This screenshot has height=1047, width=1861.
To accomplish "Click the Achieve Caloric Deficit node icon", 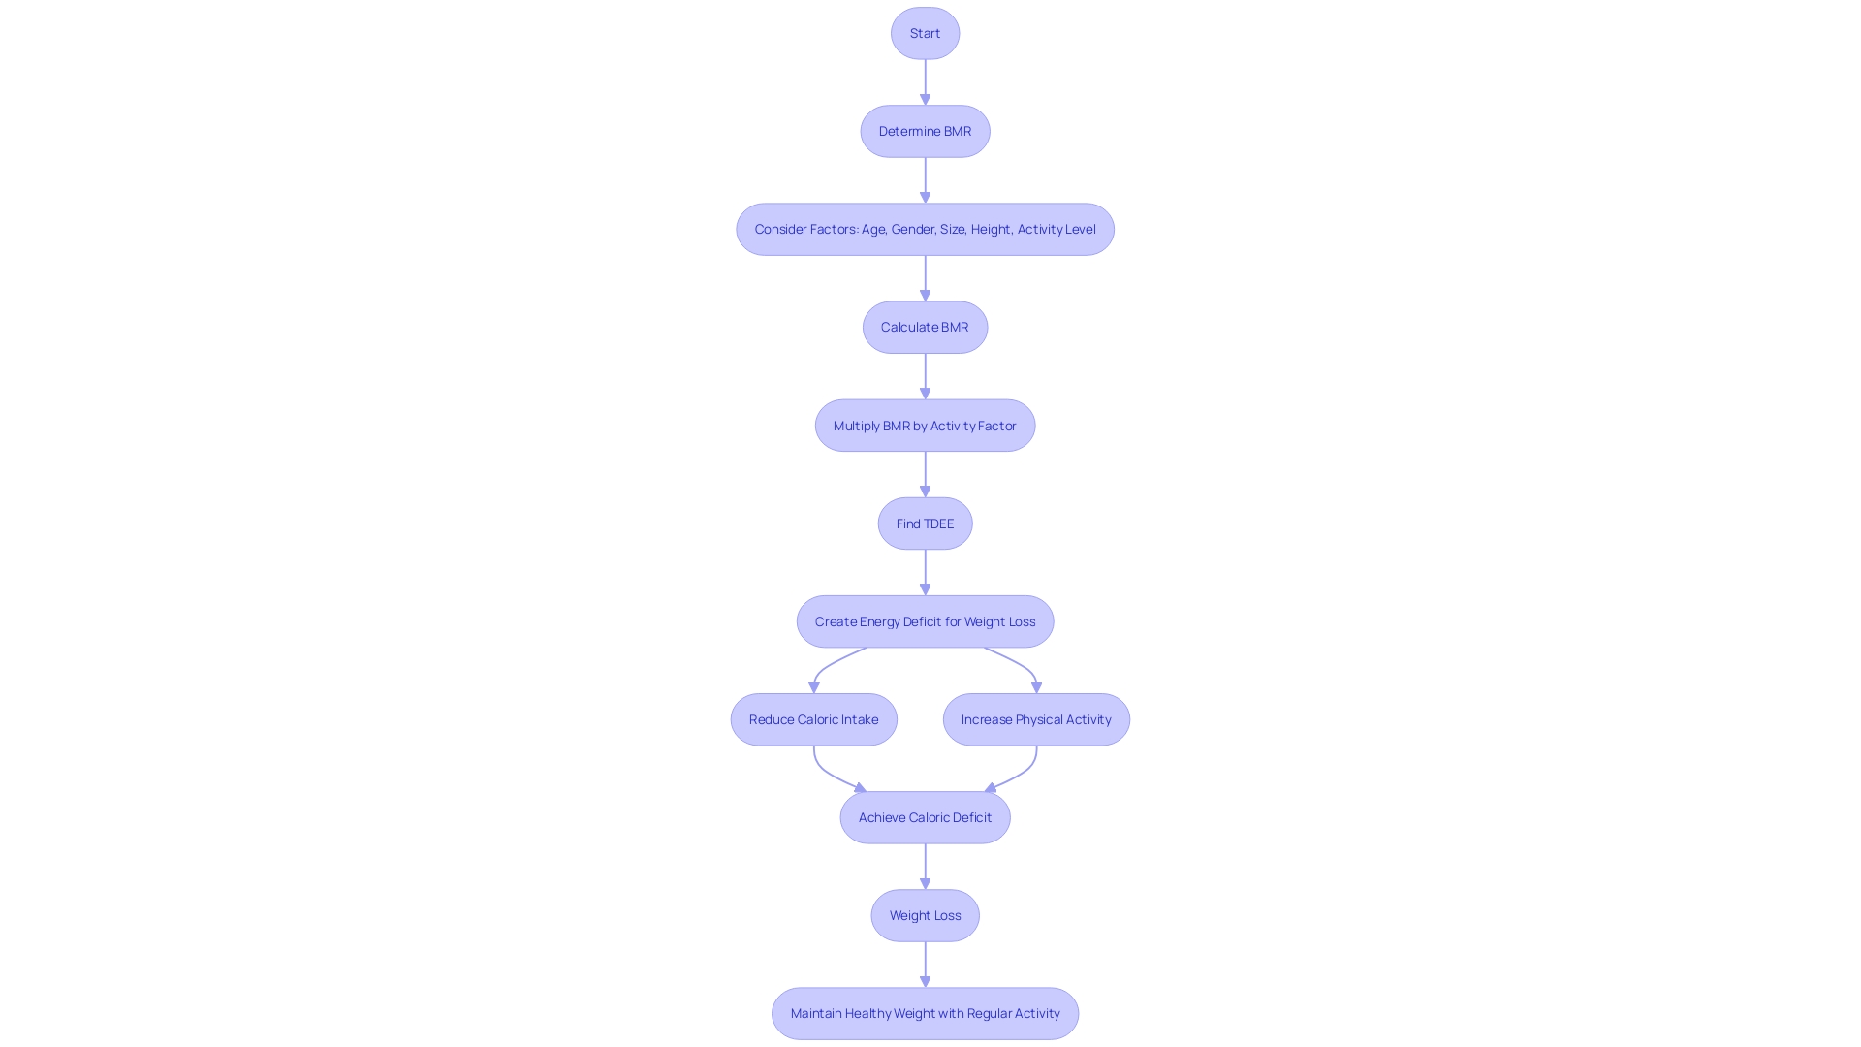I will [x=924, y=815].
